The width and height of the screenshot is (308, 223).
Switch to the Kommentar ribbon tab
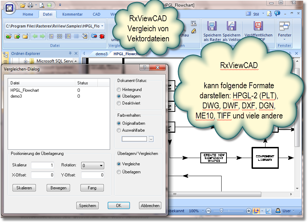(72, 14)
